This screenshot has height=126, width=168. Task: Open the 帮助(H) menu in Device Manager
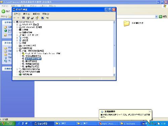(46, 14)
